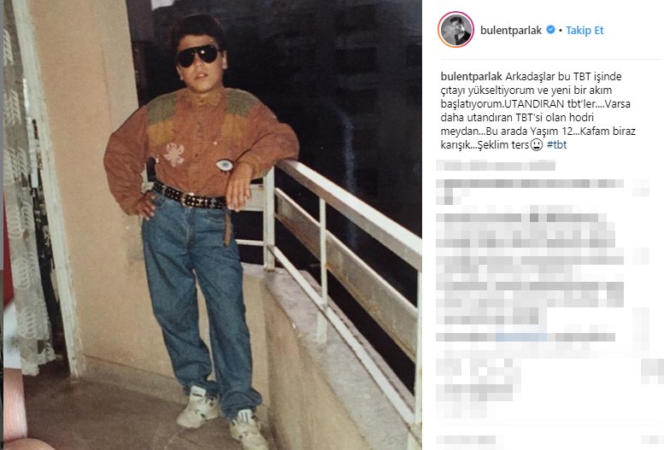Click the blurred text below all comments
This screenshot has height=450, width=664.
point(466,440)
